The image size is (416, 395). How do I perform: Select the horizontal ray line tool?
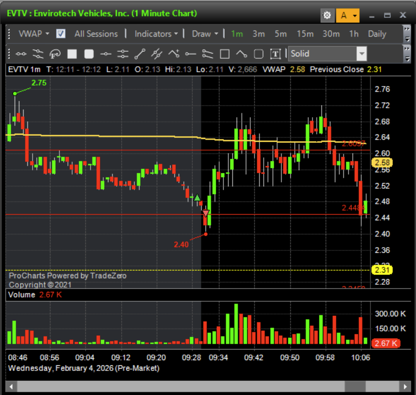click(x=191, y=54)
